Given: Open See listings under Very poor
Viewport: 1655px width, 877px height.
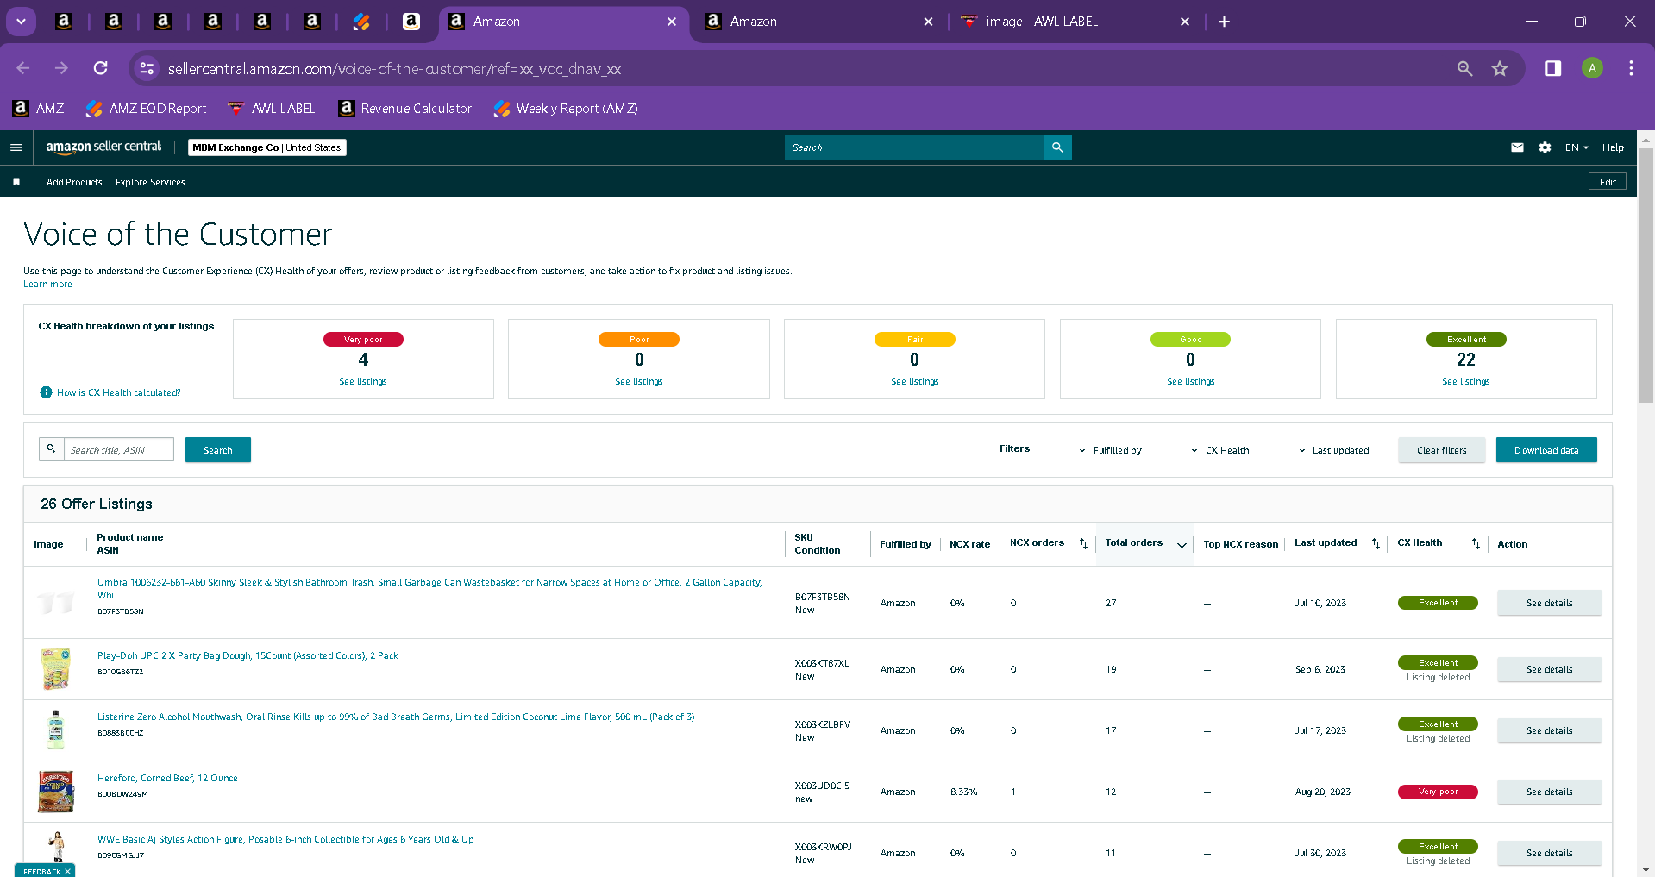Looking at the screenshot, I should pos(363,381).
